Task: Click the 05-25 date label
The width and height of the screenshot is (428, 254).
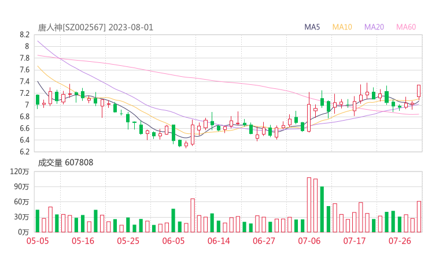Action: (128, 241)
